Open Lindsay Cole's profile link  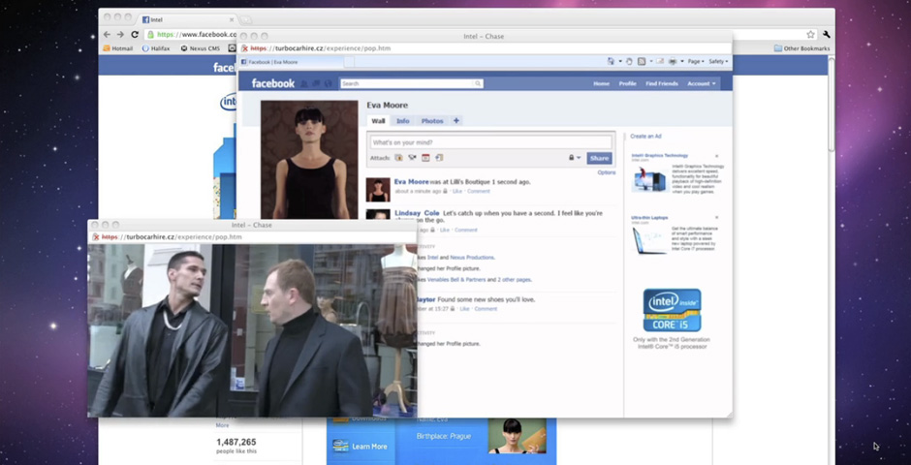pyautogui.click(x=417, y=213)
